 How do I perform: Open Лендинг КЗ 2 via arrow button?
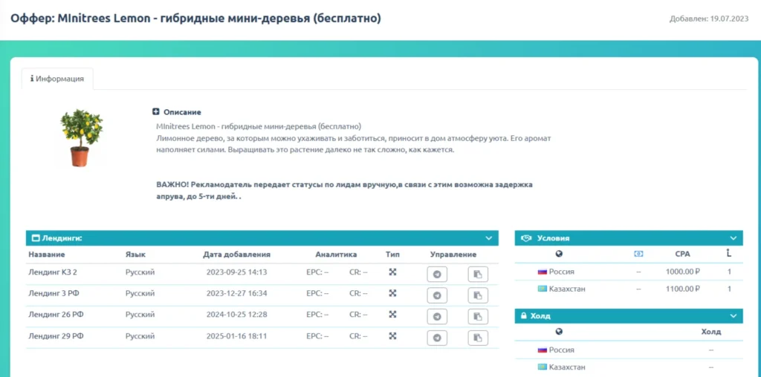coord(437,275)
